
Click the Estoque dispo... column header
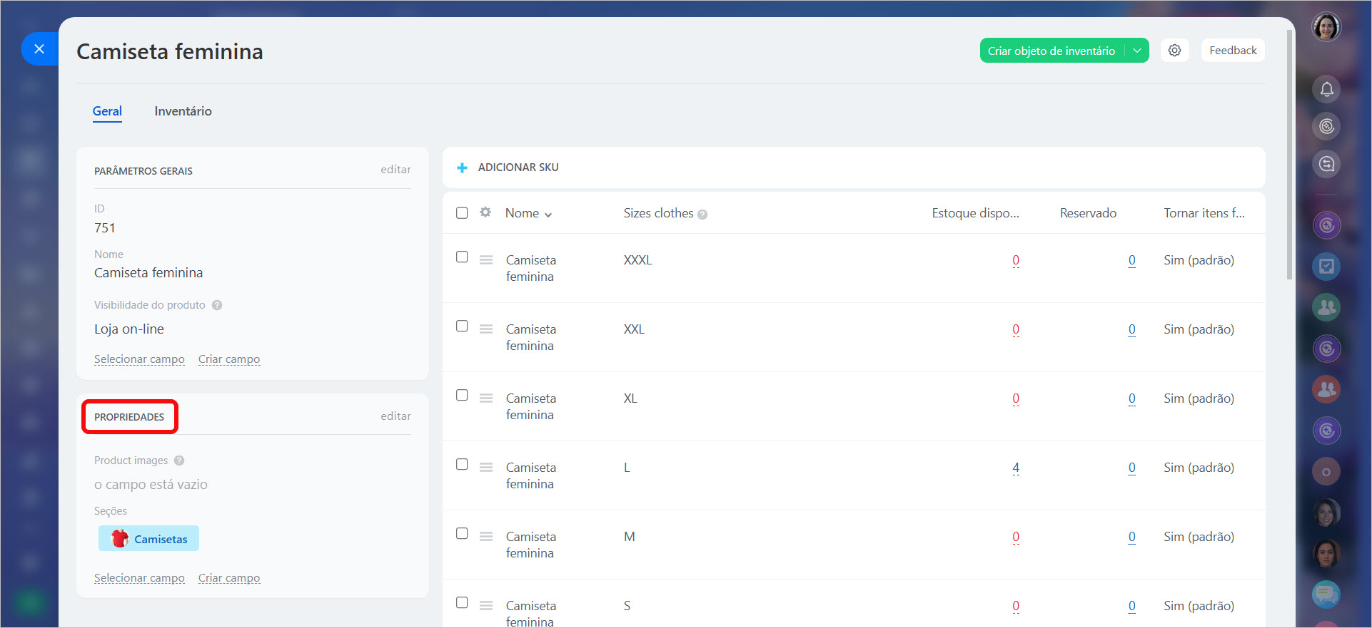pyautogui.click(x=975, y=213)
